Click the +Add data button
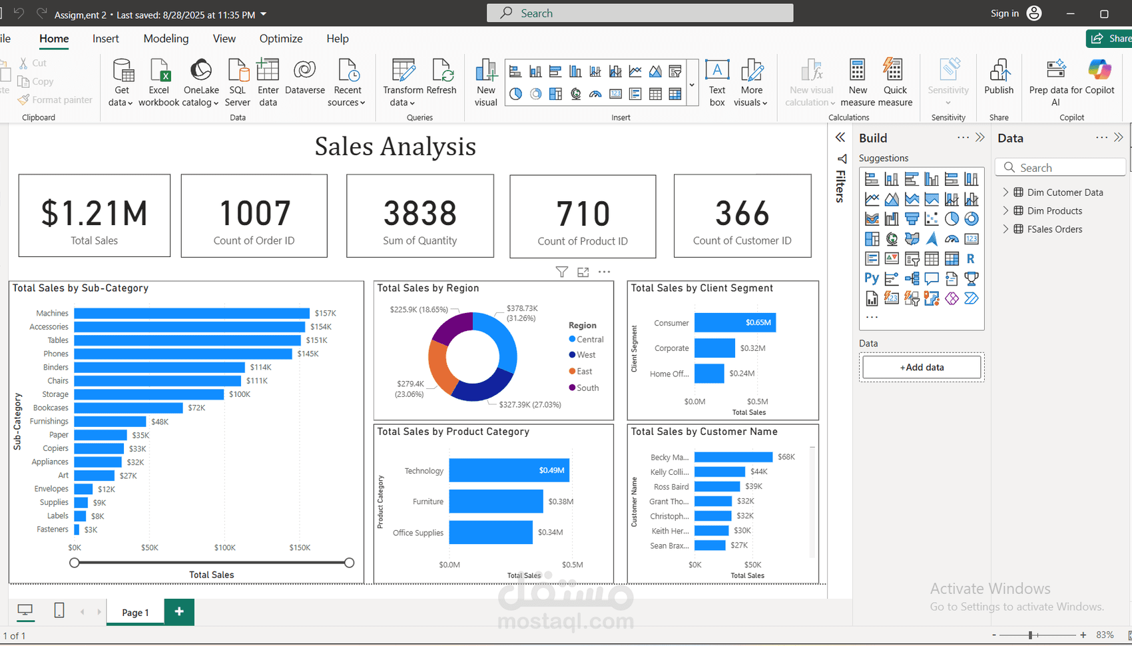 [x=922, y=367]
